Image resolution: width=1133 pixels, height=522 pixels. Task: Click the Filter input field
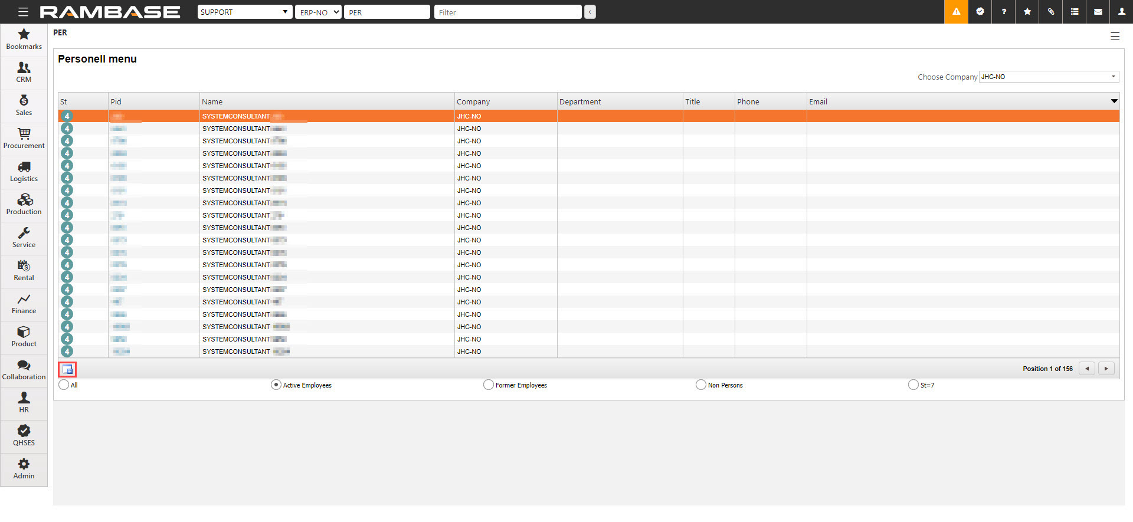(x=507, y=12)
